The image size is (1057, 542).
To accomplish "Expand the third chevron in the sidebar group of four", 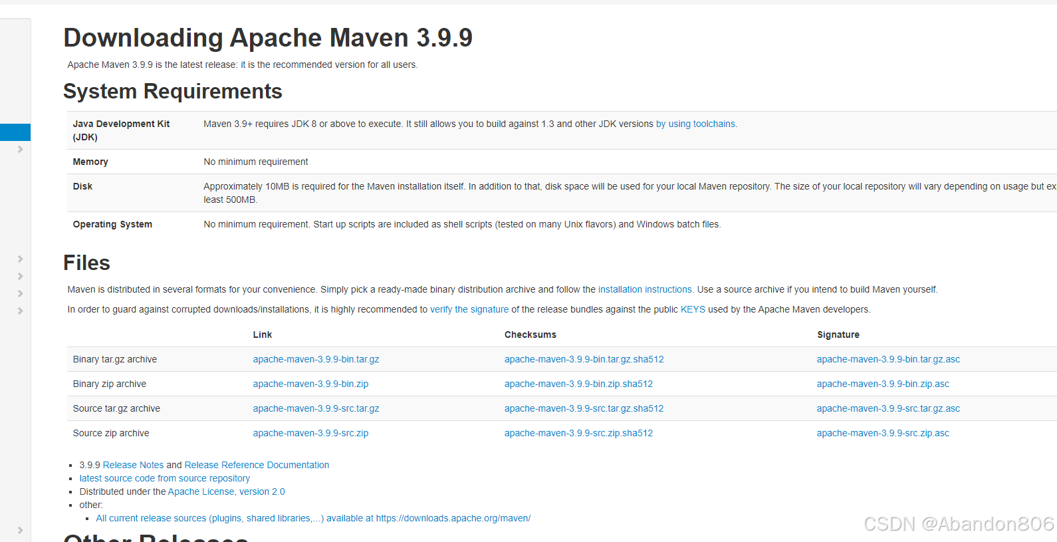I will click(x=20, y=293).
